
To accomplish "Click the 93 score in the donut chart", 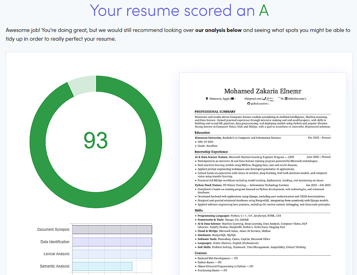I will [x=96, y=141].
